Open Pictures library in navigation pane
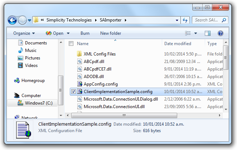Viewport: 237px width, 150px height. [x=29, y=58]
